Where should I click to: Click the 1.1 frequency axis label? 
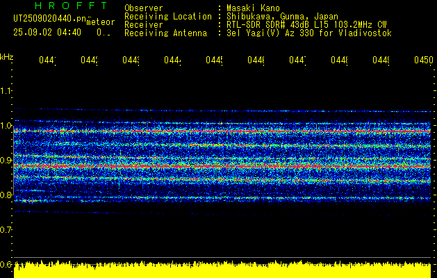[x=6, y=91]
